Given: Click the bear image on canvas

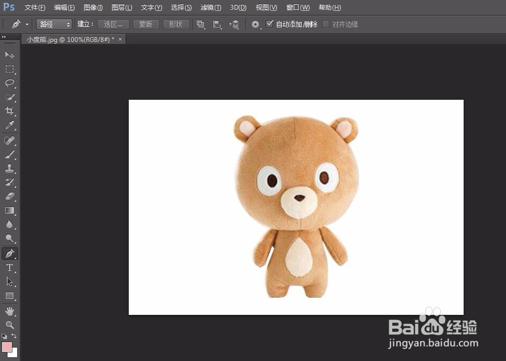Looking at the screenshot, I should [296, 207].
